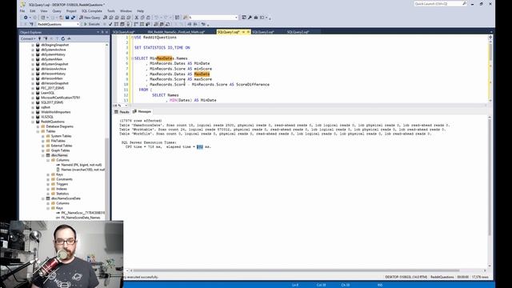Select the dbo.NameScoreDate table icon
512x288 pixels.
(48, 198)
